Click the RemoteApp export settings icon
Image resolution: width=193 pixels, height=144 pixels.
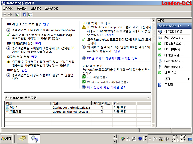(160, 61)
